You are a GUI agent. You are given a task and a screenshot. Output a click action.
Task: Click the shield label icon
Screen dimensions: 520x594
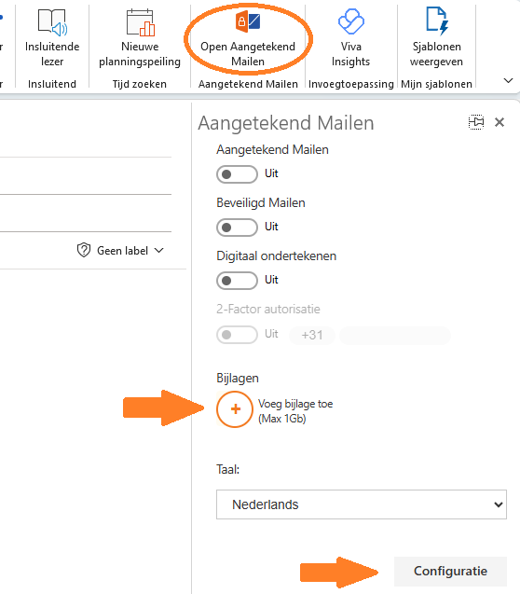pyautogui.click(x=84, y=251)
